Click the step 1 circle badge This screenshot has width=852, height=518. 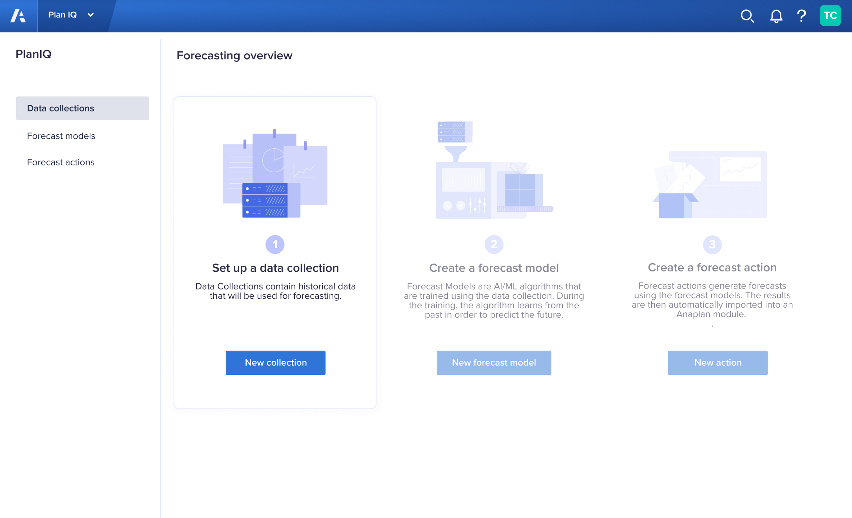point(275,245)
